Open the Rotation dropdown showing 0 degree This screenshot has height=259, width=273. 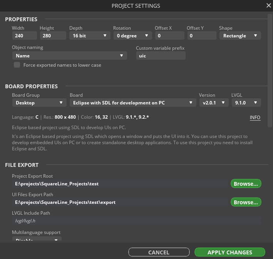click(132, 36)
